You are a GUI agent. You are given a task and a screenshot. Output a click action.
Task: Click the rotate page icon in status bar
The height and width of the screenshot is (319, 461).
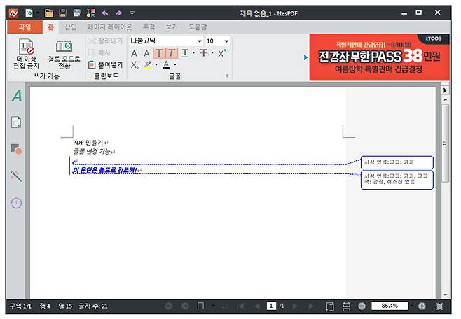330,306
